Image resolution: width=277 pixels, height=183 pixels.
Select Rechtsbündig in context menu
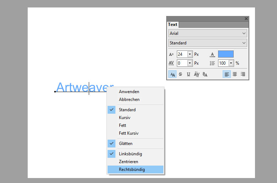point(136,169)
